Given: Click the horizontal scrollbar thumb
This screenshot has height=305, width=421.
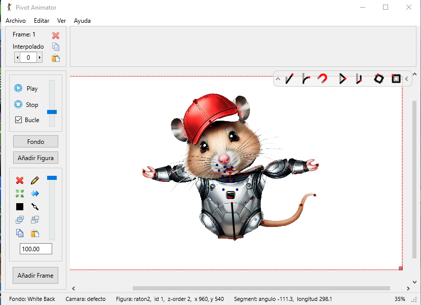Looking at the screenshot, I should 261,288.
